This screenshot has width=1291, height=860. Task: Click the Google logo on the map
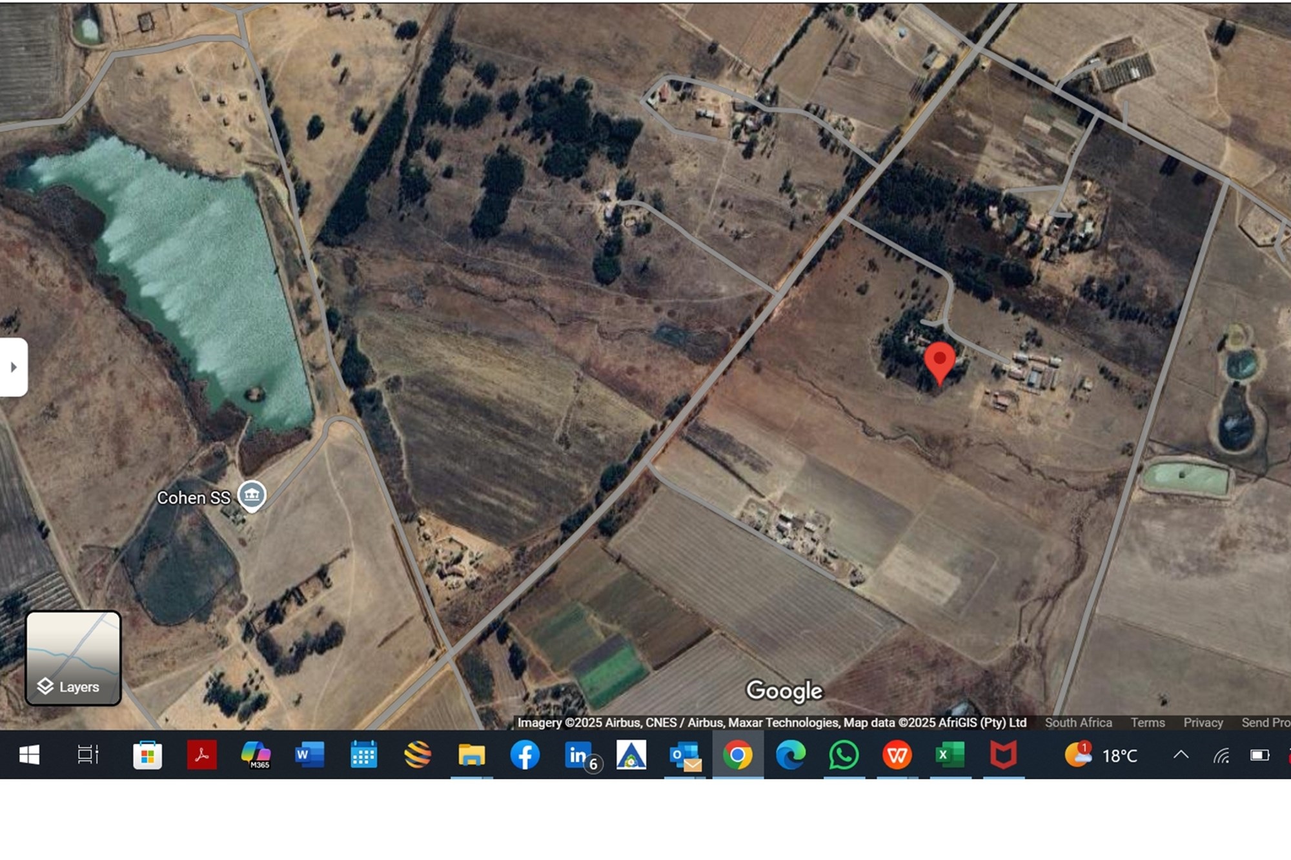[x=784, y=691]
